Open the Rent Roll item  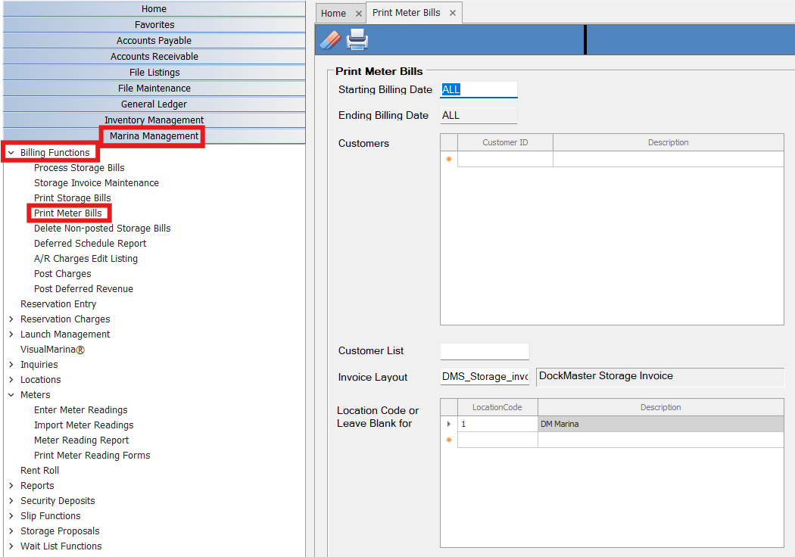(x=39, y=471)
